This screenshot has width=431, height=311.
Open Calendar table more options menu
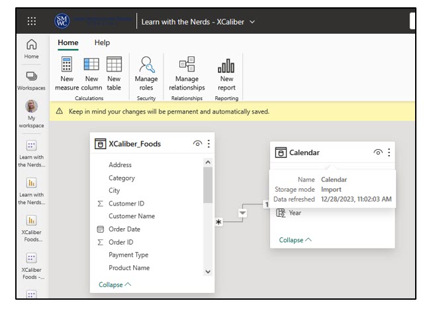[389, 153]
